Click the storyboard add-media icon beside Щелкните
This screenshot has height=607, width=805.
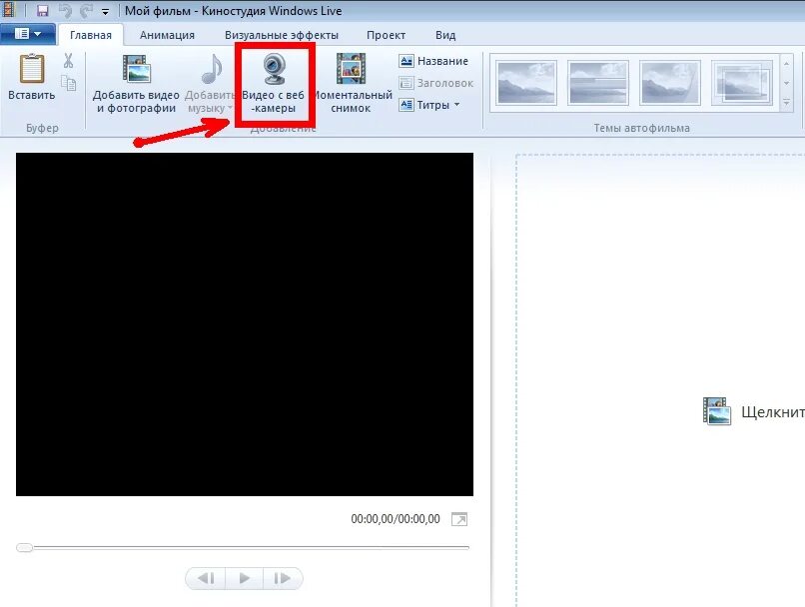(x=717, y=411)
